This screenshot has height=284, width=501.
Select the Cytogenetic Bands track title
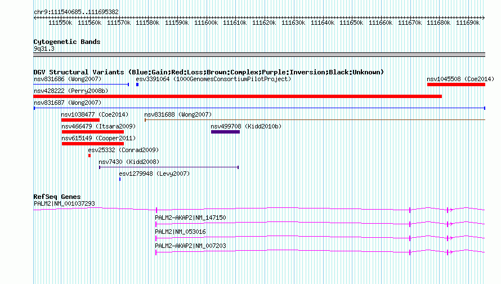point(67,42)
